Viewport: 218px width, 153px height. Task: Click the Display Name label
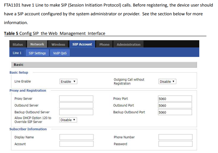tap(24, 137)
